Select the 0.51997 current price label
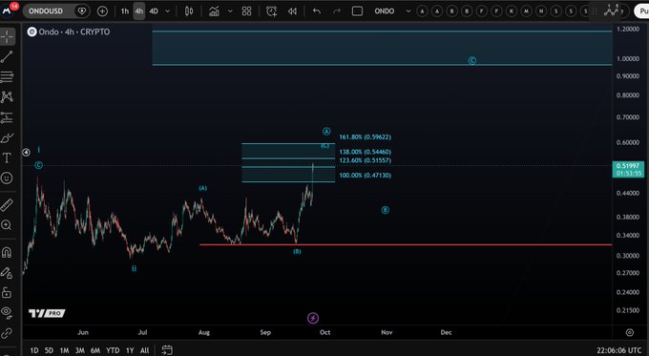The width and height of the screenshot is (649, 356). tap(628, 169)
